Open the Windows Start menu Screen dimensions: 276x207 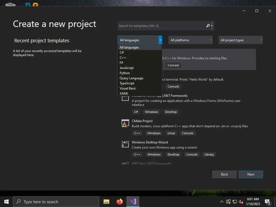(x=6, y=202)
